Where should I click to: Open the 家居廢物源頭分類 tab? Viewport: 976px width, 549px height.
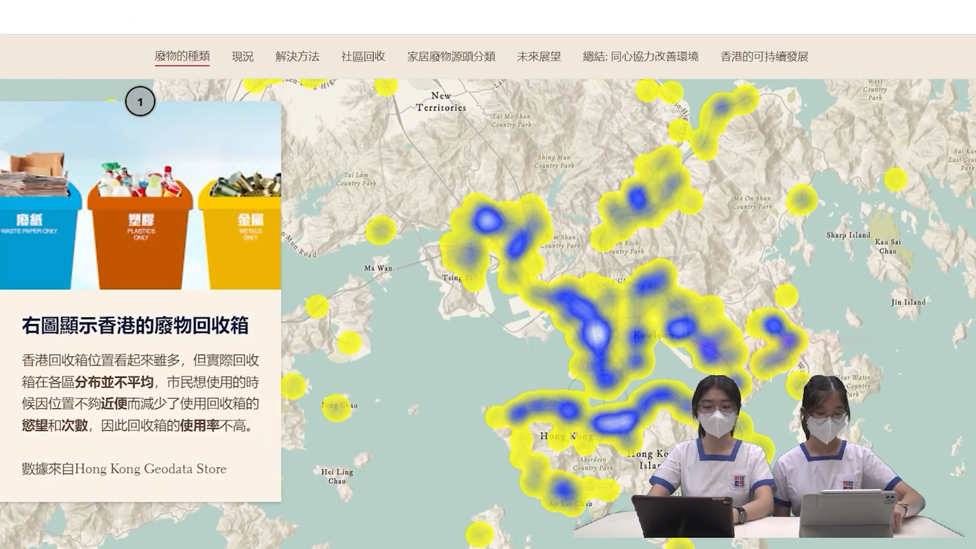(x=451, y=56)
